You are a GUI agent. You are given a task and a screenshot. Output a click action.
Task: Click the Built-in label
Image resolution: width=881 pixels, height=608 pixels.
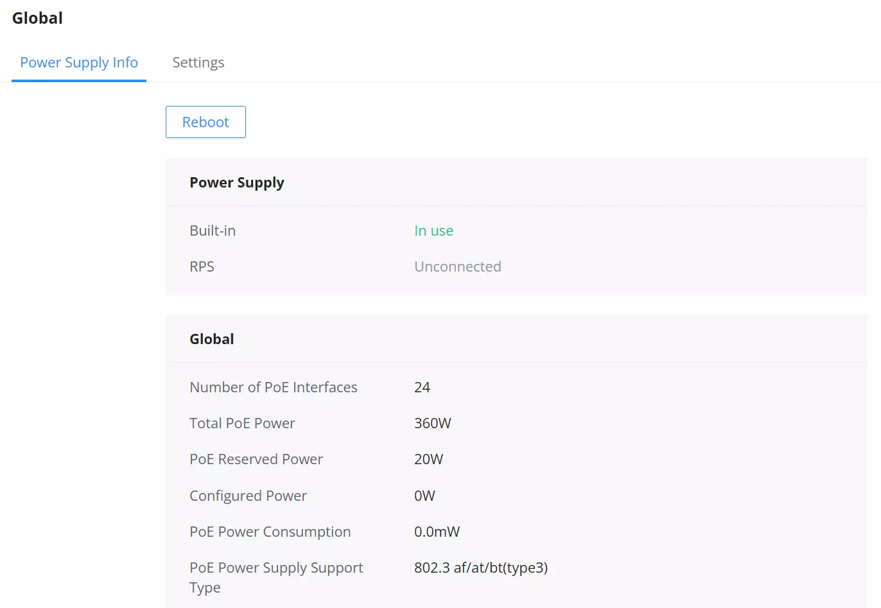pos(213,230)
